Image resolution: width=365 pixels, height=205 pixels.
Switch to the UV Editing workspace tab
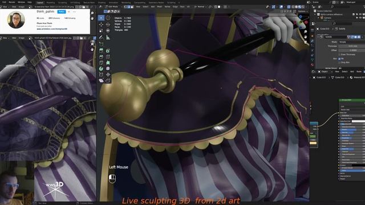[75, 2]
